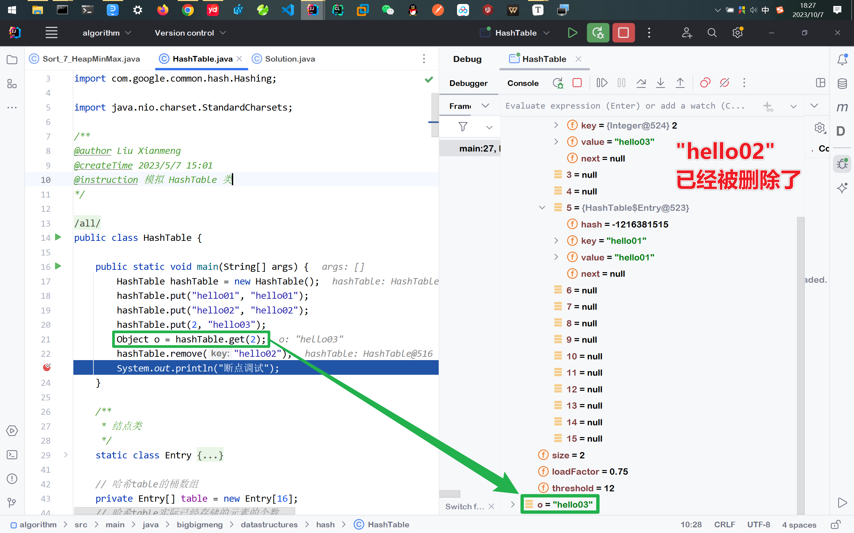
Task: Expand the key = {Integer@524} 2 node
Action: (556, 125)
